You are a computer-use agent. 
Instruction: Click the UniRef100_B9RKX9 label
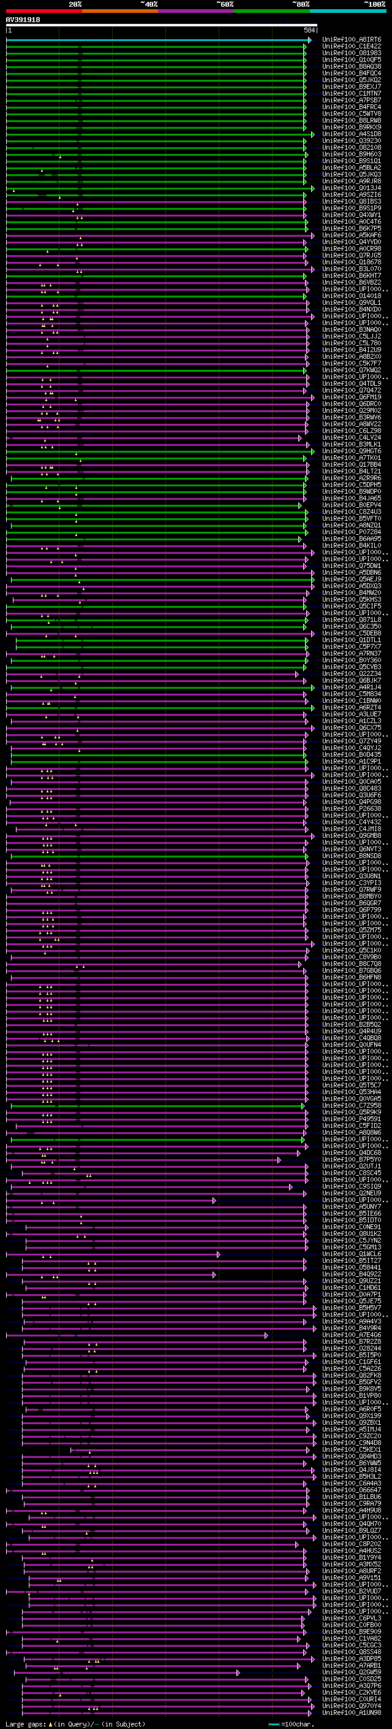[352, 128]
